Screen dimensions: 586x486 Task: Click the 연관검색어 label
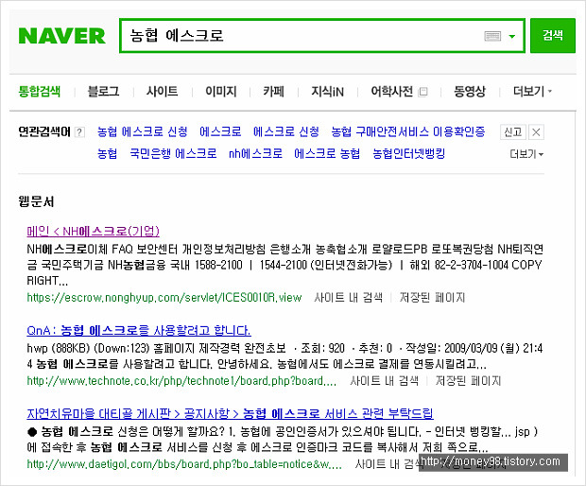click(x=44, y=131)
